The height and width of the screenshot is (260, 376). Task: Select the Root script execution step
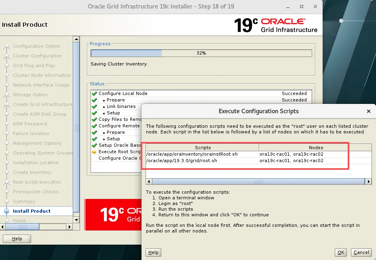37,182
